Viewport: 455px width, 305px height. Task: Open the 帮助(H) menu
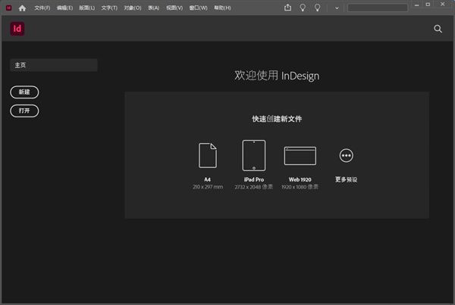click(222, 8)
